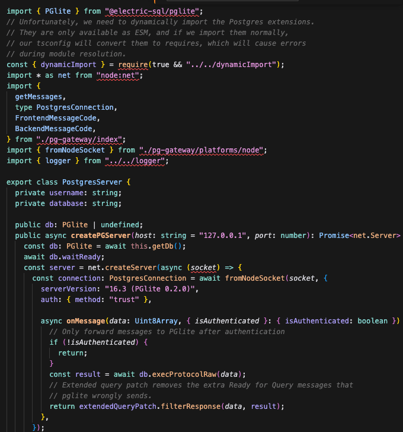
Task: Click the "./pg-gateway/platforms/node" path string
Action: [x=201, y=150]
